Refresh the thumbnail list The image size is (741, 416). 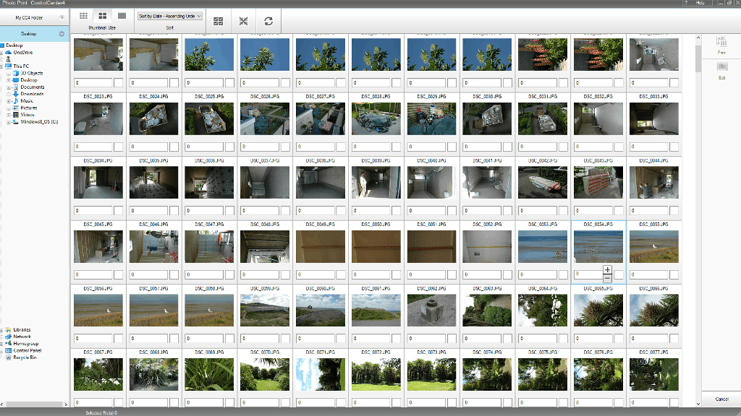point(268,21)
